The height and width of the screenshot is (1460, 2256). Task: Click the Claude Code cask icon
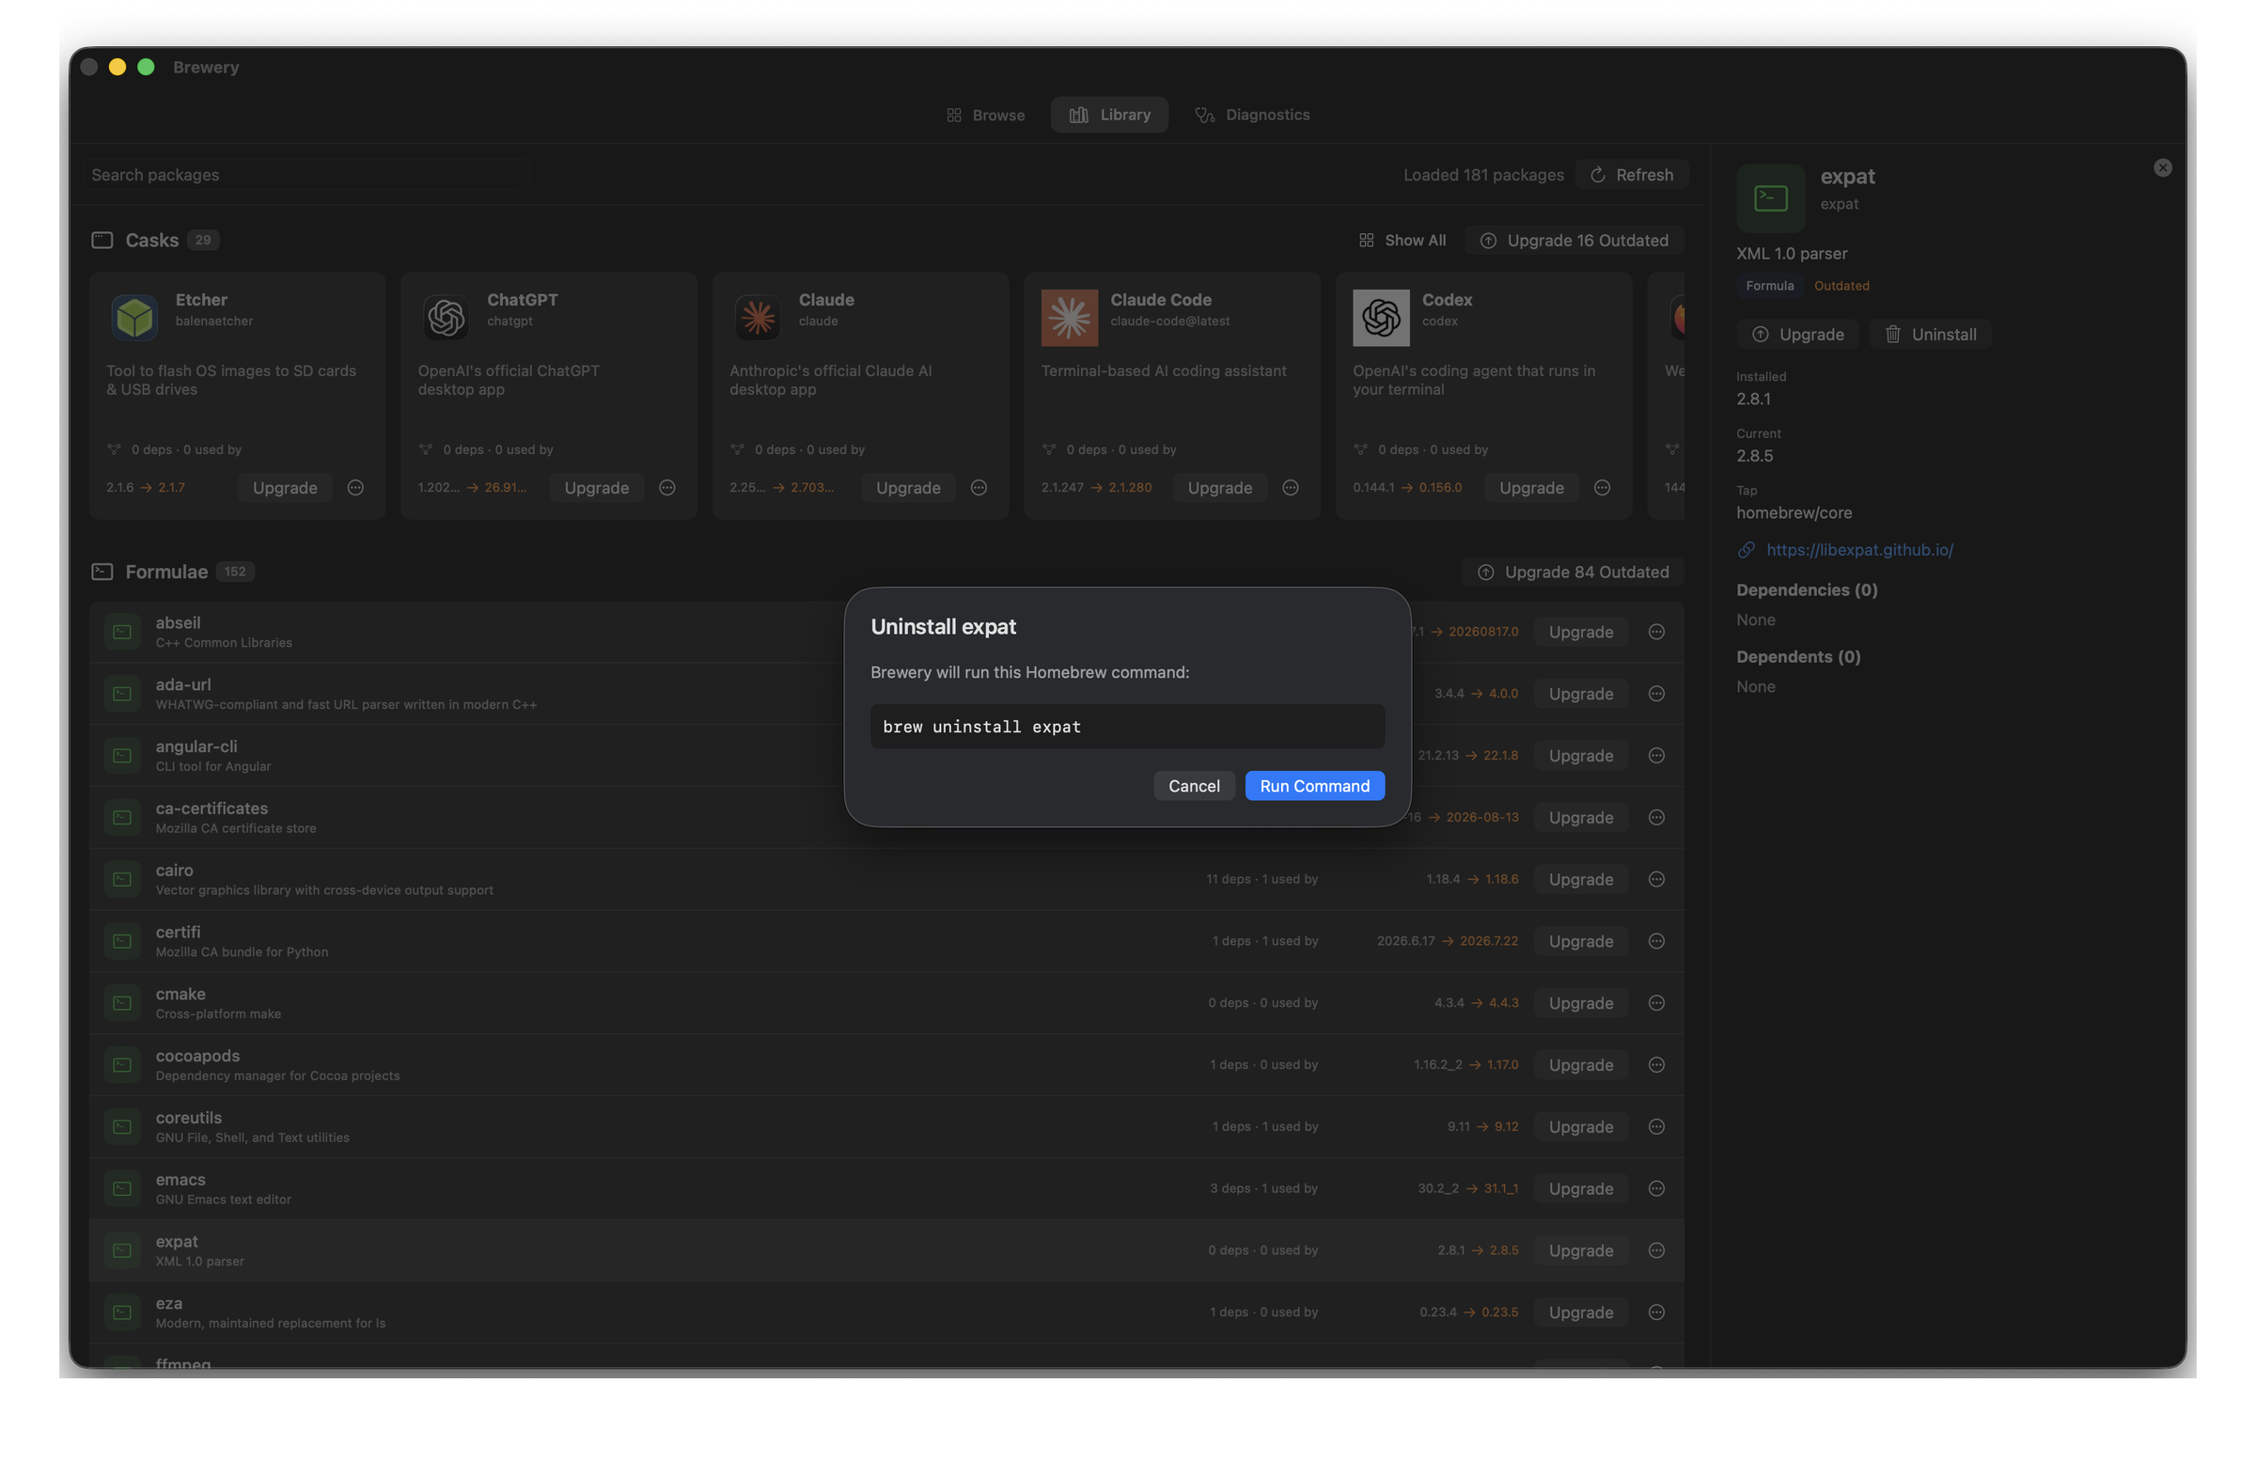(x=1069, y=318)
